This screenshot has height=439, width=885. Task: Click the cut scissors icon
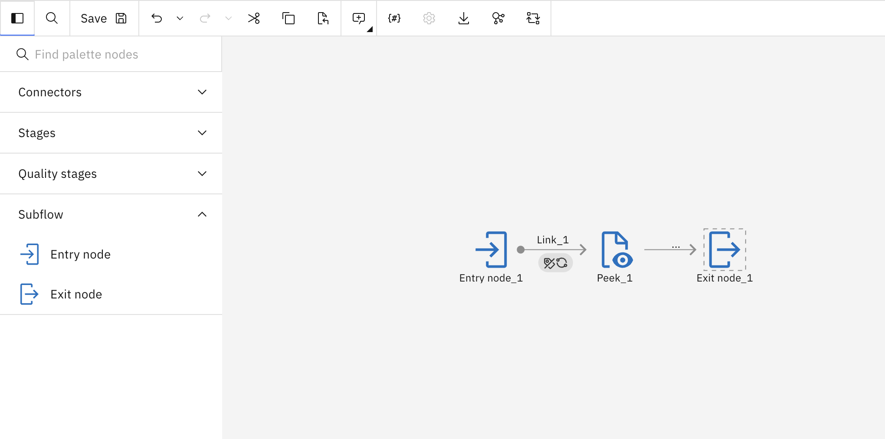click(x=254, y=18)
